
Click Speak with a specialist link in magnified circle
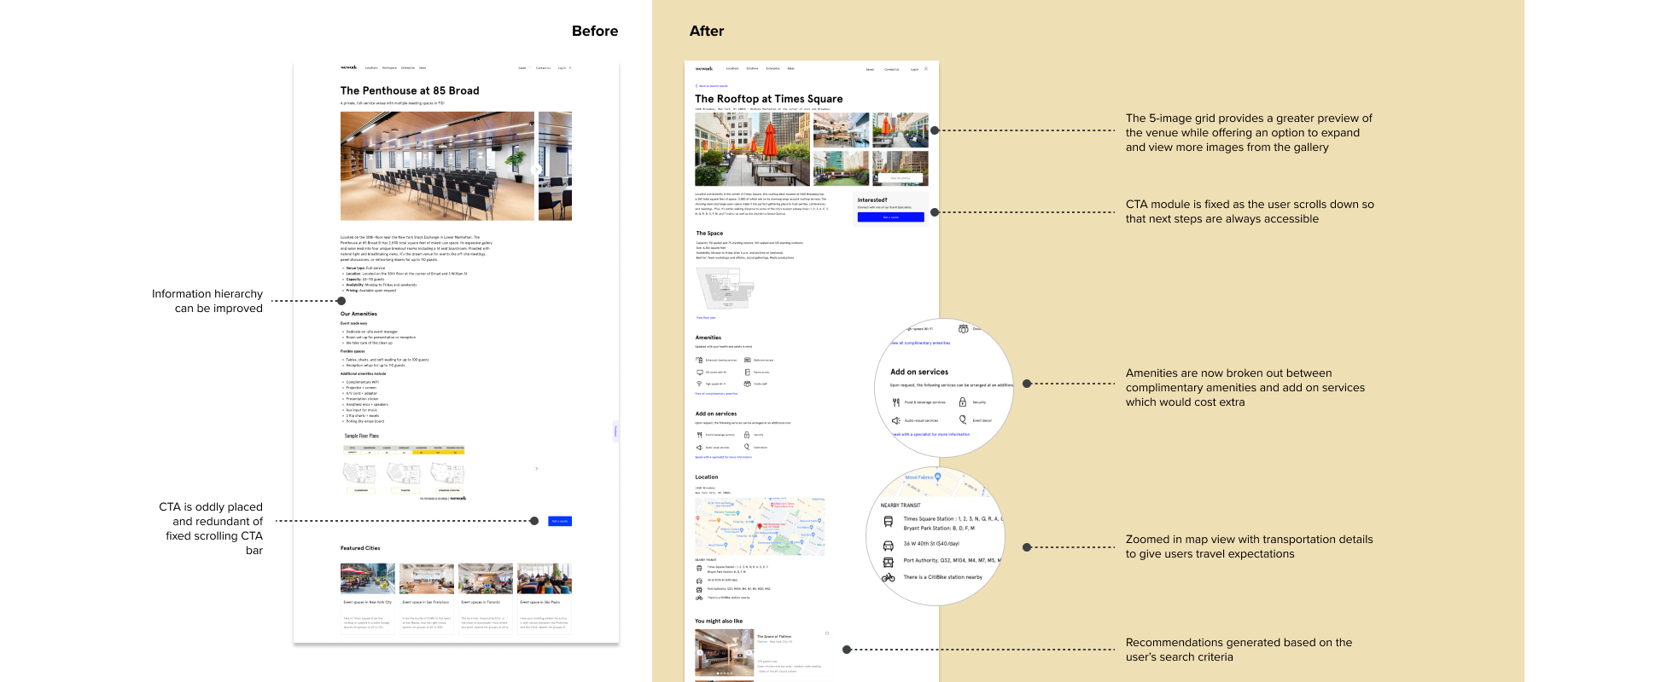(930, 434)
